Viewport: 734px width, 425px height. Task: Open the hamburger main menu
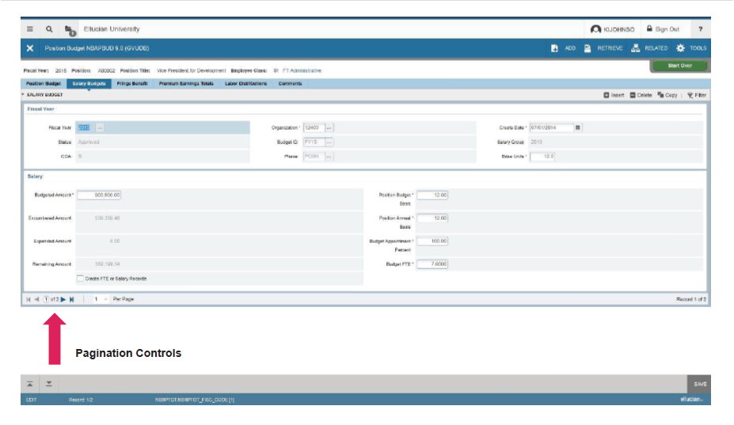30,29
